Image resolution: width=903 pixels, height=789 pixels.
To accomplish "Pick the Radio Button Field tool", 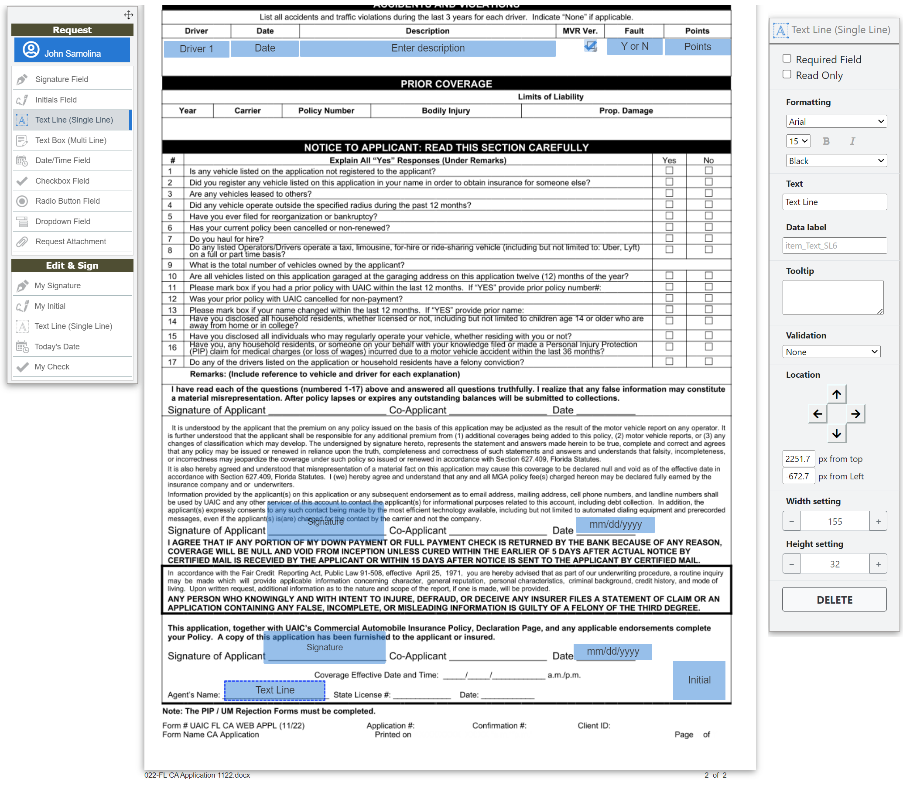I will point(67,201).
